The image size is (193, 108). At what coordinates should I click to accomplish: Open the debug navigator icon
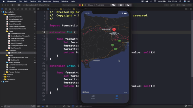(26, 9)
